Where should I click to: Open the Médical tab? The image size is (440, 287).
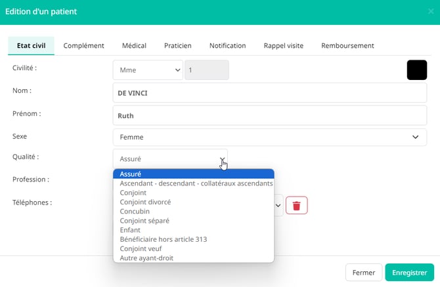(x=134, y=46)
